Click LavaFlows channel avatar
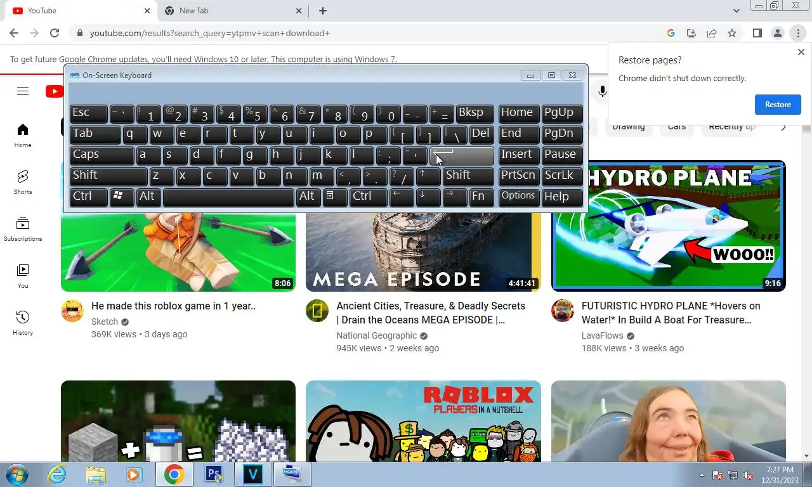Screen dimensions: 812x487 tap(563, 311)
